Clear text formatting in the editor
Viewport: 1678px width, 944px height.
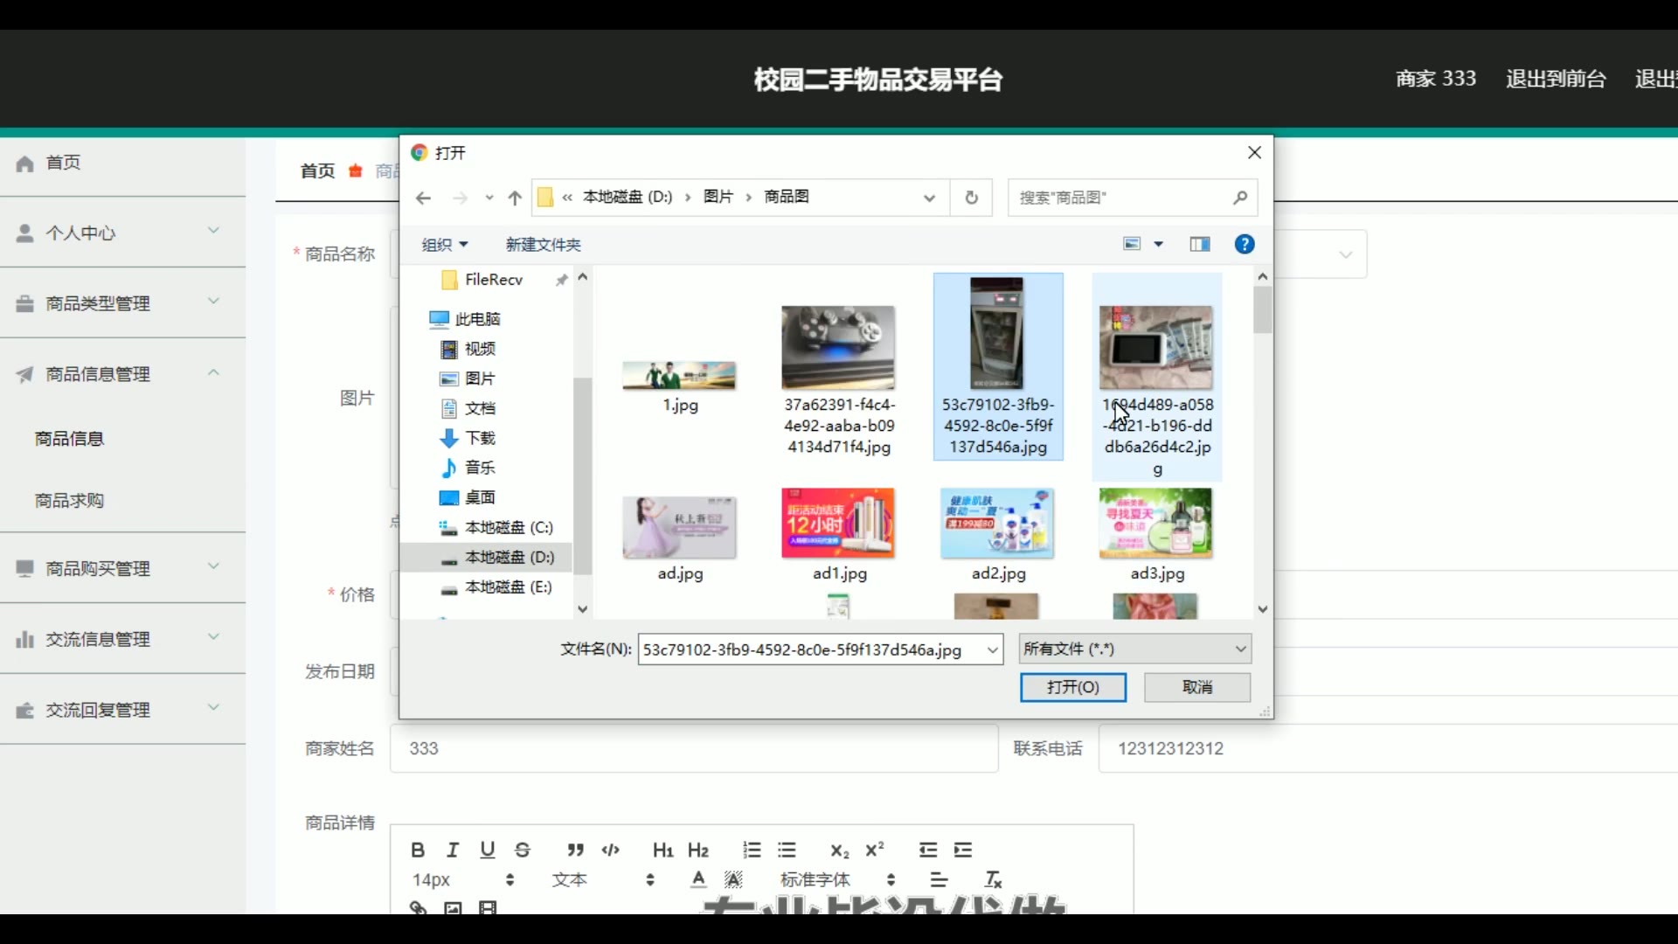pyautogui.click(x=993, y=879)
